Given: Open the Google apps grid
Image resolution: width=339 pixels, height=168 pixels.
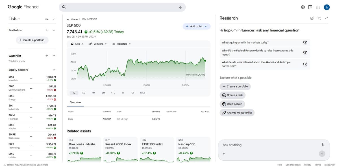Looking at the screenshot, I should pos(318,7).
